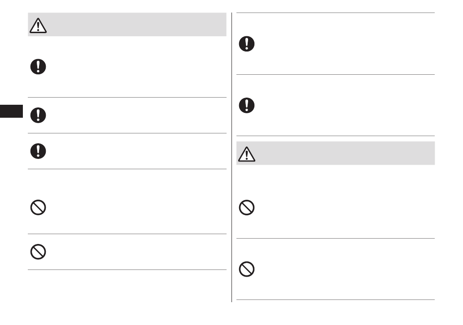The image size is (463, 325).
Task: Click the vertical divider between the two columns
Action: click(x=232, y=157)
